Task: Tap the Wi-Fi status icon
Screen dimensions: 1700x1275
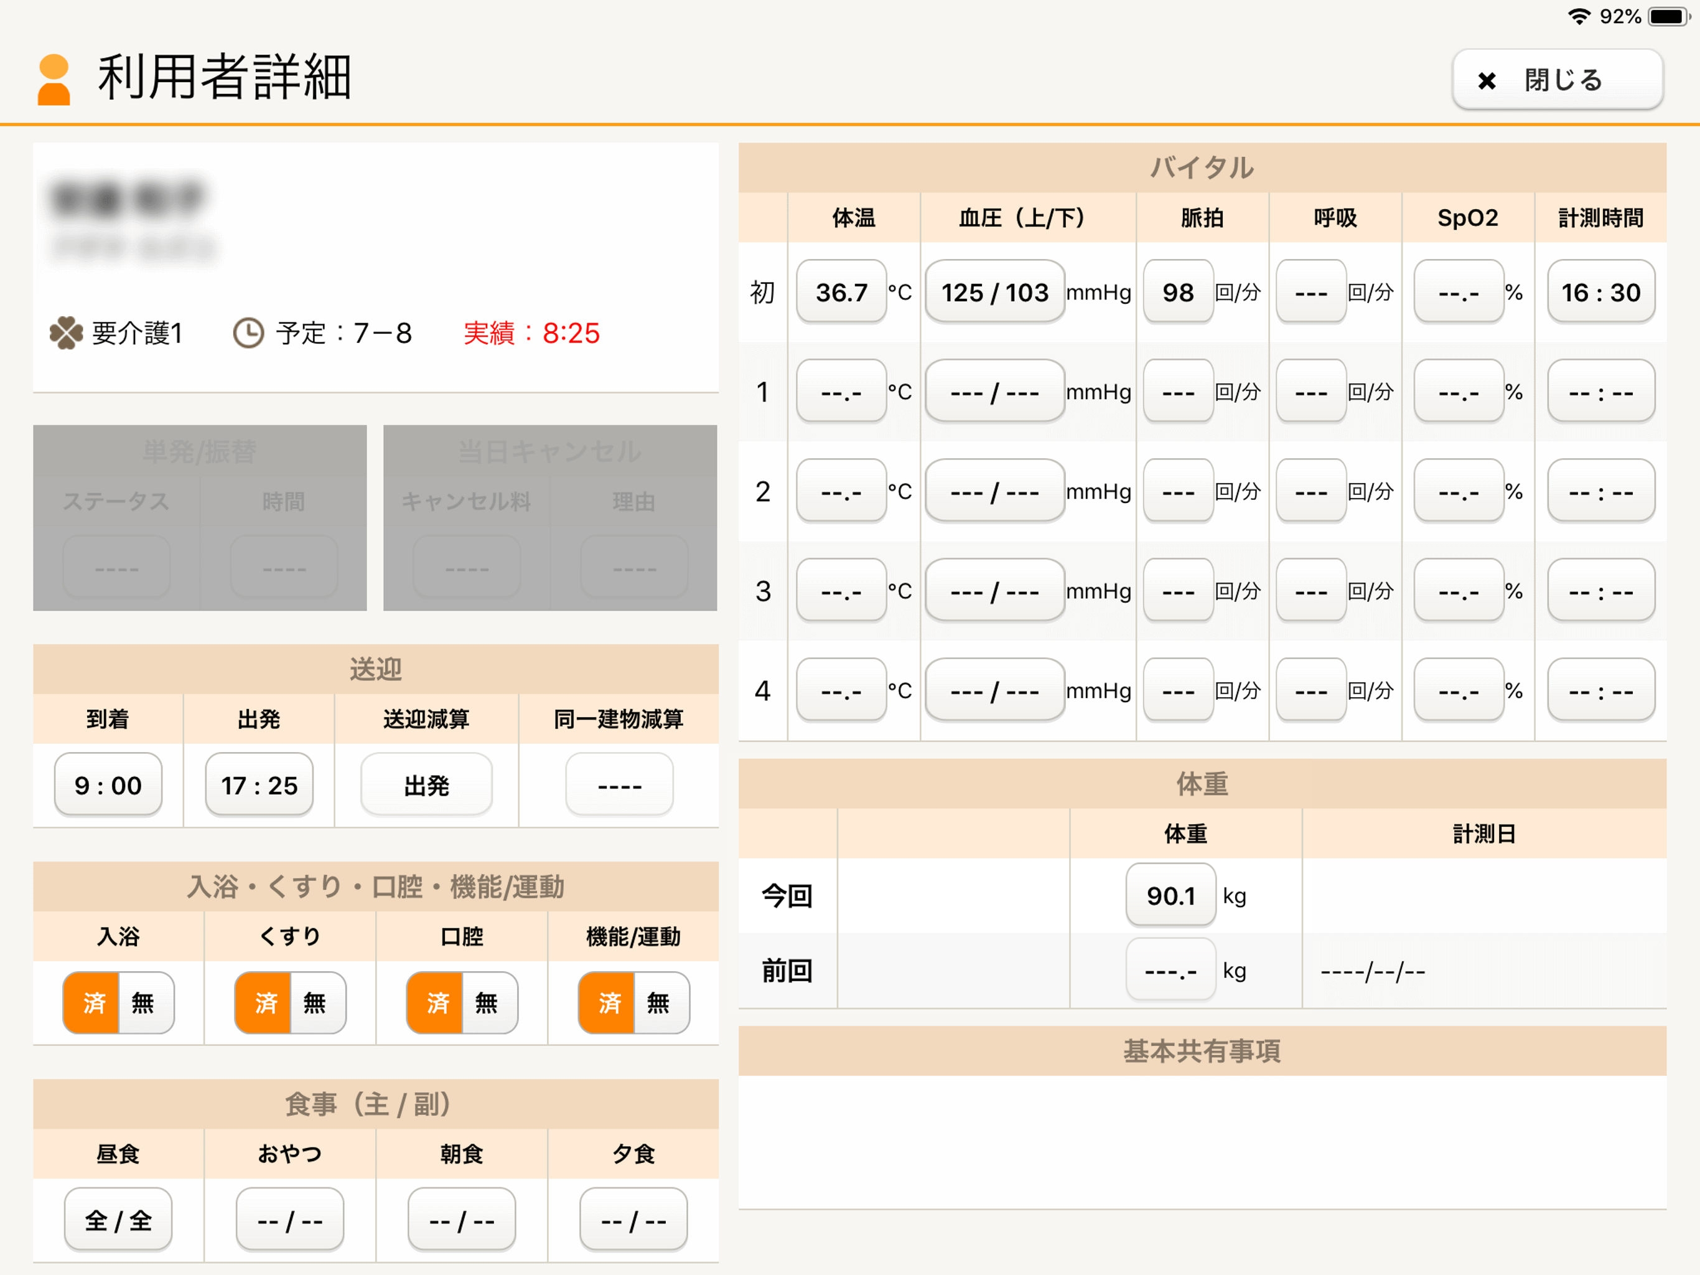Action: [x=1578, y=16]
